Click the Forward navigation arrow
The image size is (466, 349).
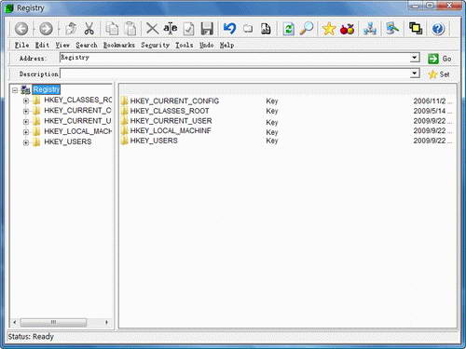46,29
